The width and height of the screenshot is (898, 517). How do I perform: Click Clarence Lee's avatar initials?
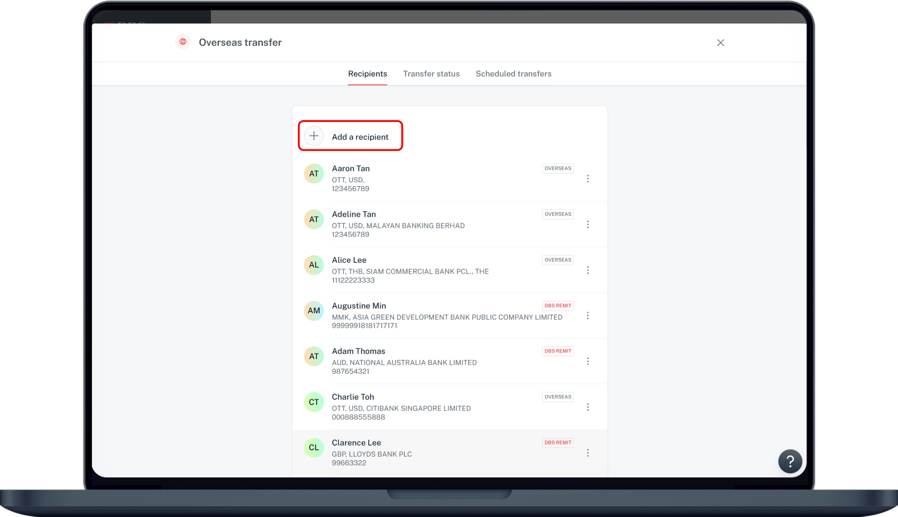click(314, 448)
